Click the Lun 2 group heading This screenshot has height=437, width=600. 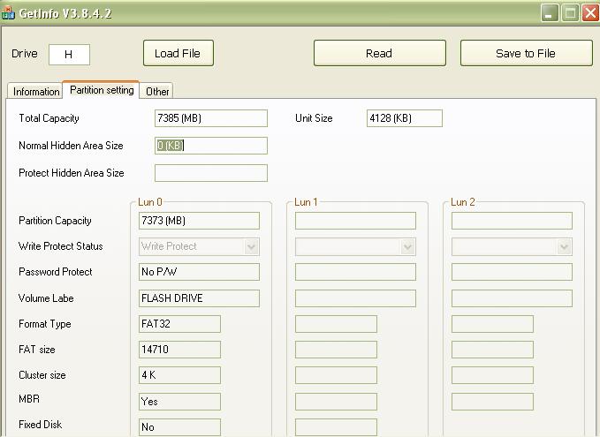coord(463,202)
